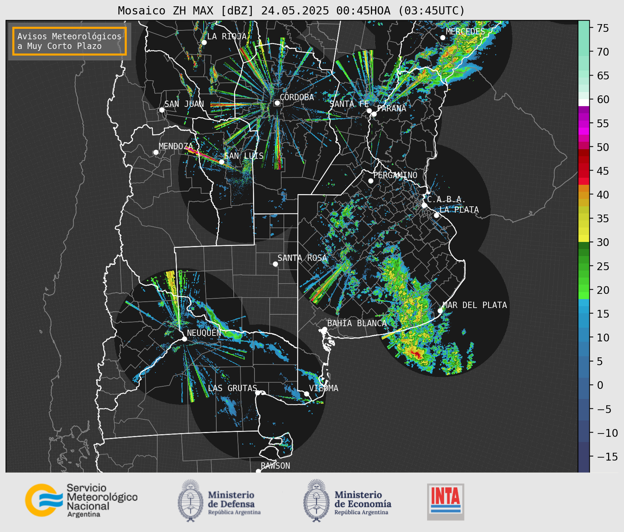
Task: Click the 55 dBZ magenta color band
Action: [x=584, y=124]
